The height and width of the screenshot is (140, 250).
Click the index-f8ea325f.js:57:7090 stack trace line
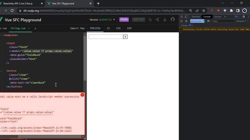[x=36, y=128]
